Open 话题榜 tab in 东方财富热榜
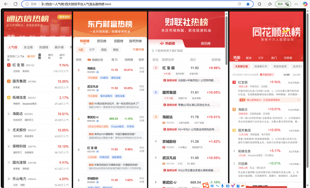The width and height of the screenshot is (310, 188). coord(119,41)
